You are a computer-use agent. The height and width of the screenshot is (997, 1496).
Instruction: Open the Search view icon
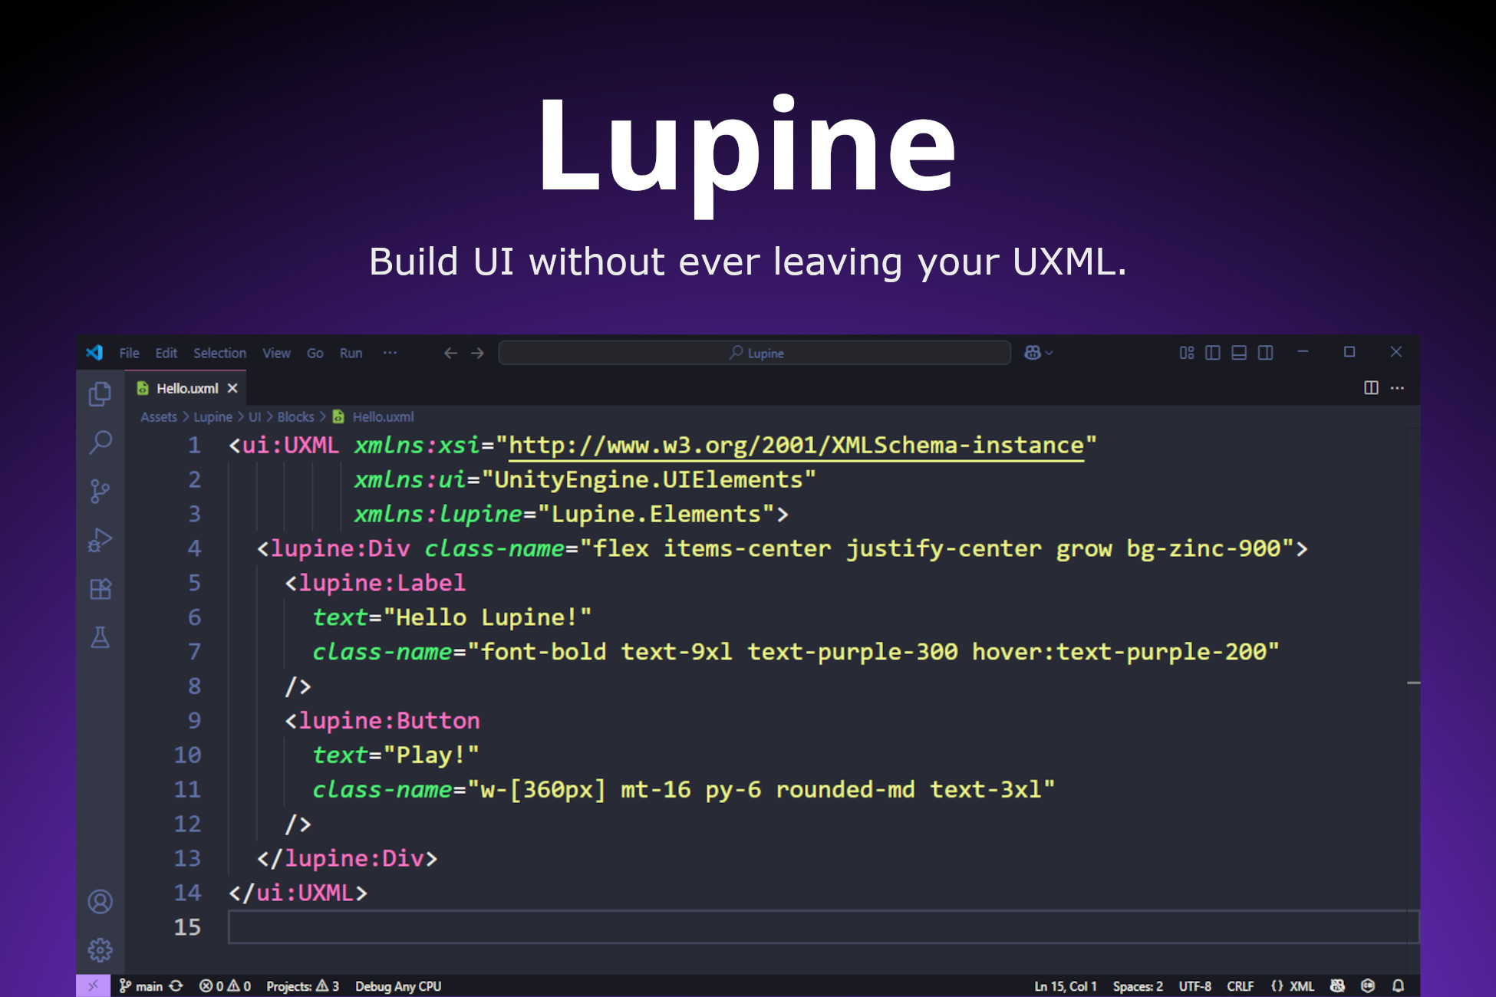(100, 443)
